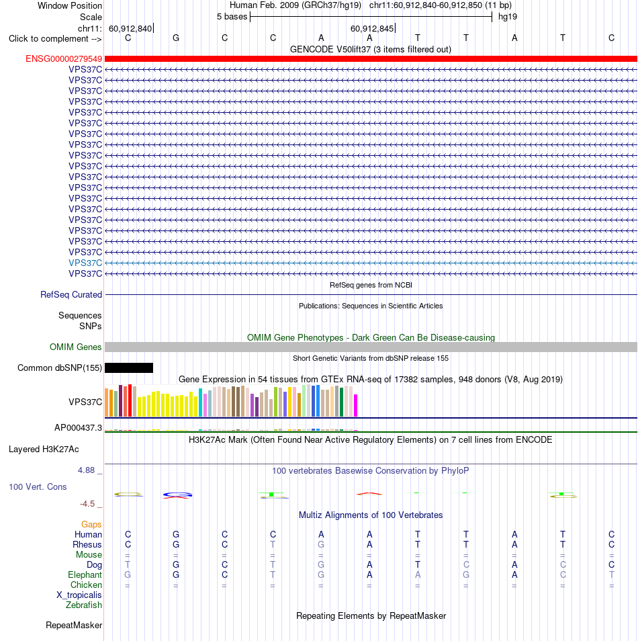This screenshot has height=641, width=638.
Task: Open 'Multiz Alignments of 100 Vertebrates' title
Action: point(371,515)
